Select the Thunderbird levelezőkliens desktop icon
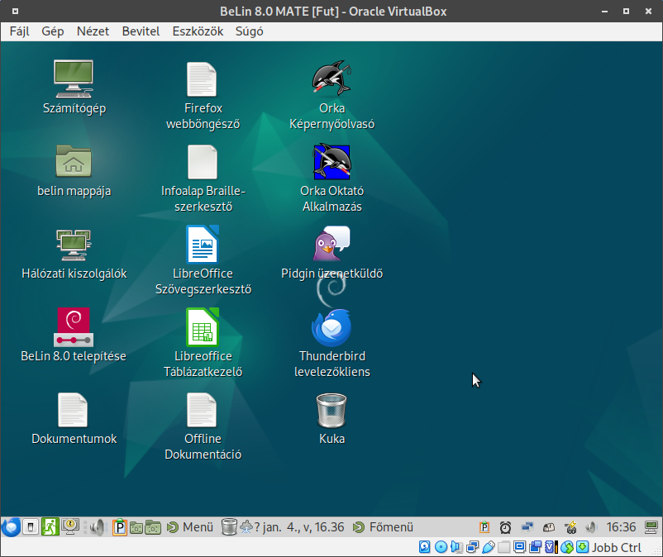This screenshot has width=663, height=557. coord(332,343)
